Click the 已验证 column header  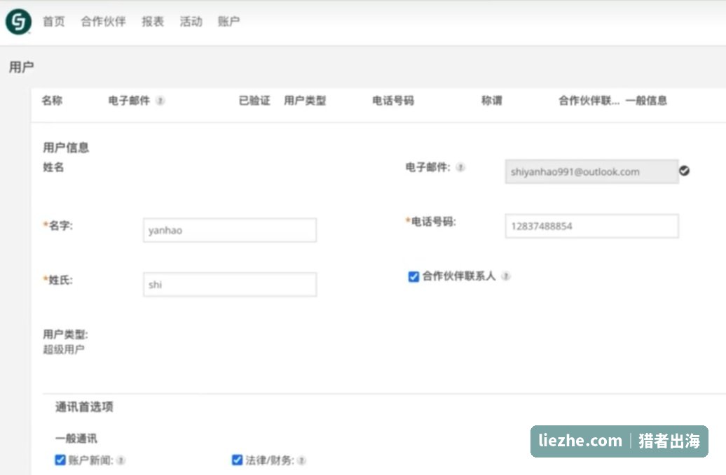coord(254,100)
